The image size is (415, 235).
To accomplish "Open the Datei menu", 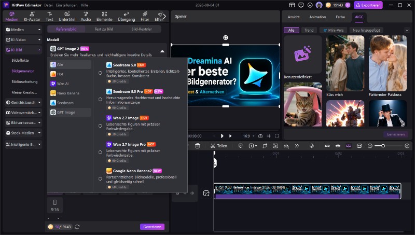I will (x=48, y=5).
